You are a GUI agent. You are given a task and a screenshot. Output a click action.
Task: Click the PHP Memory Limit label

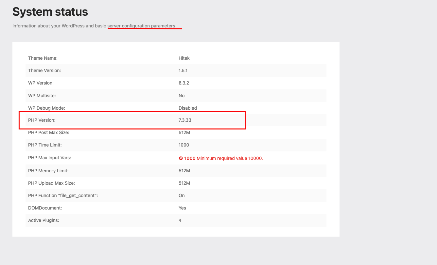coord(48,171)
